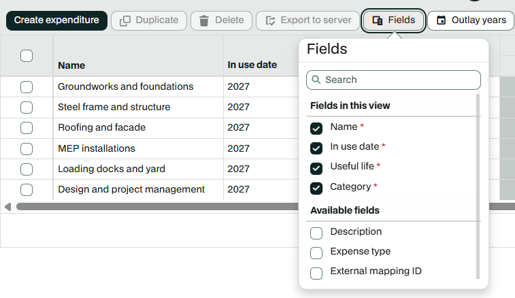The image size is (515, 298).
Task: Click the Fields popup title
Action: pos(327,49)
